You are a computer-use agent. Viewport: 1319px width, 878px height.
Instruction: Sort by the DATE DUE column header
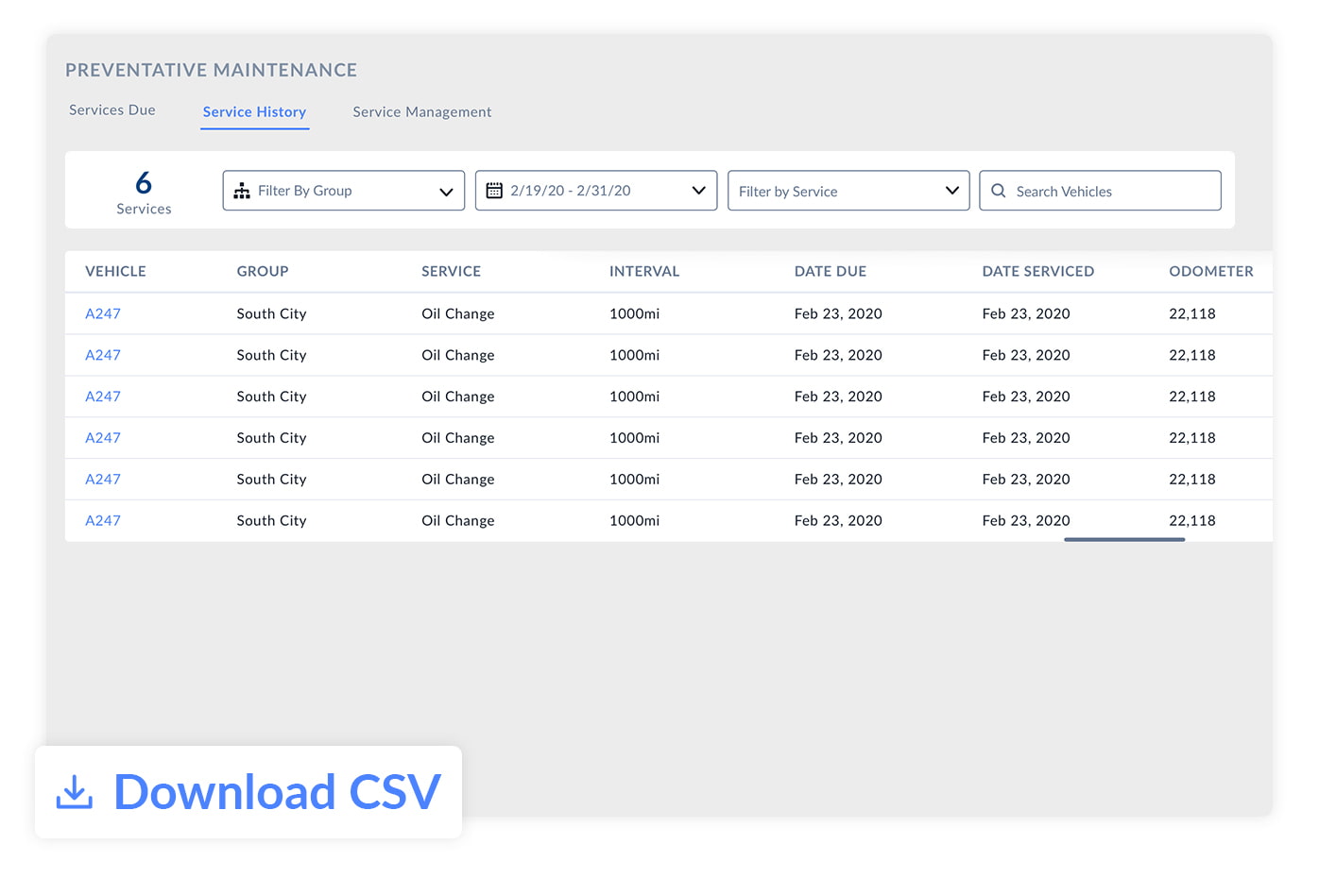tap(831, 271)
